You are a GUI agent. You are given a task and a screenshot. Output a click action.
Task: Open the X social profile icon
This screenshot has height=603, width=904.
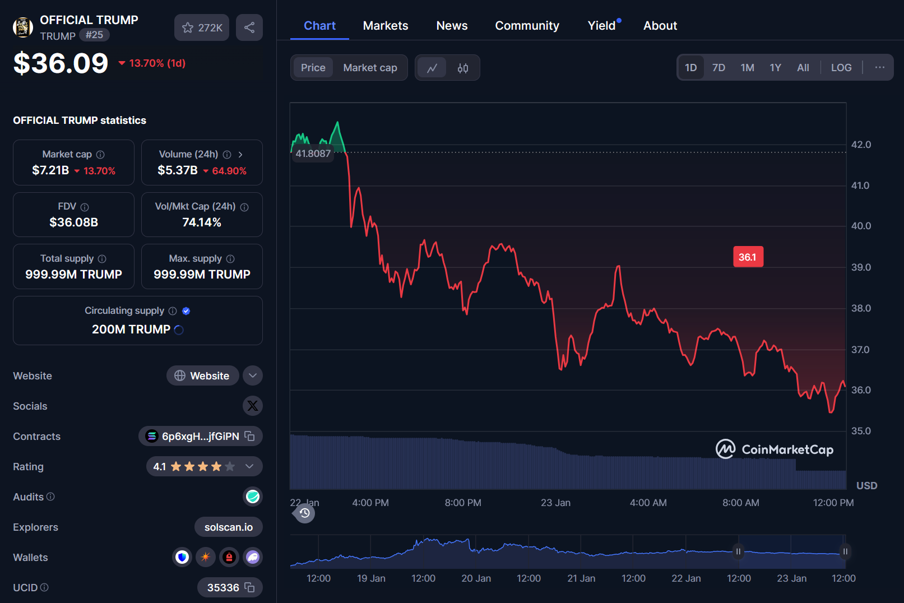click(253, 406)
